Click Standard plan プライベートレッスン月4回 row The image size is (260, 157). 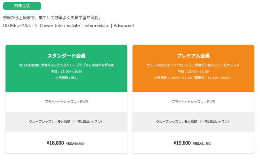(66, 102)
